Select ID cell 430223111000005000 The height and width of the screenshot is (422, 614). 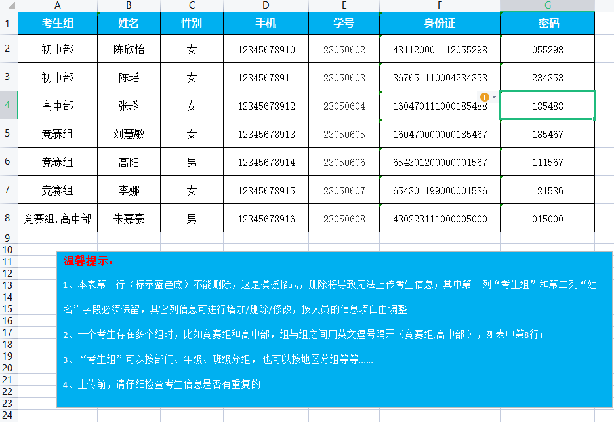pyautogui.click(x=440, y=219)
